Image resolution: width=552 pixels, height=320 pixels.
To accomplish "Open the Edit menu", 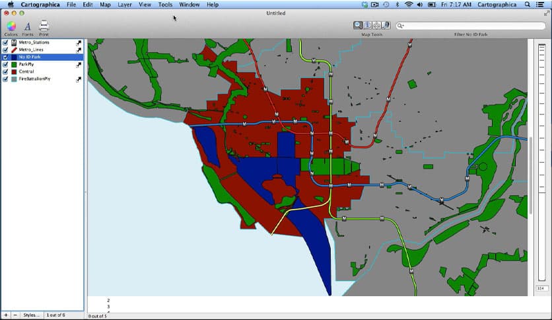I will pyautogui.click(x=88, y=5).
